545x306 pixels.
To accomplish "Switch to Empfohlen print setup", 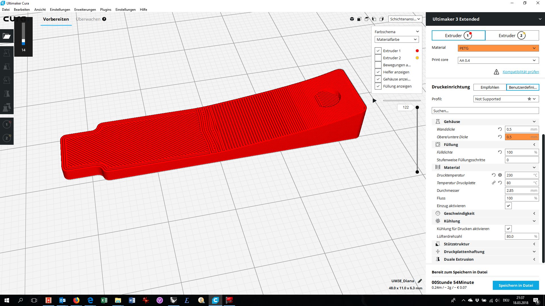I will (490, 87).
